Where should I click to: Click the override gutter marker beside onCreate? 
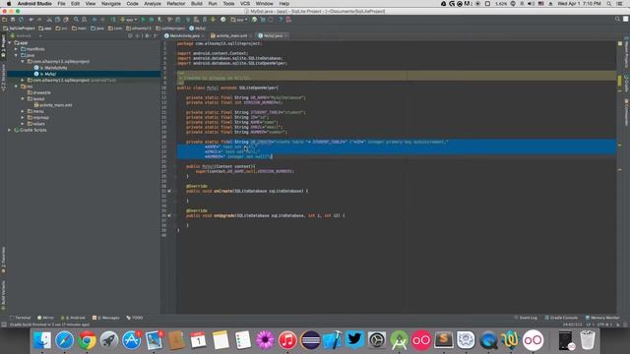(169, 191)
